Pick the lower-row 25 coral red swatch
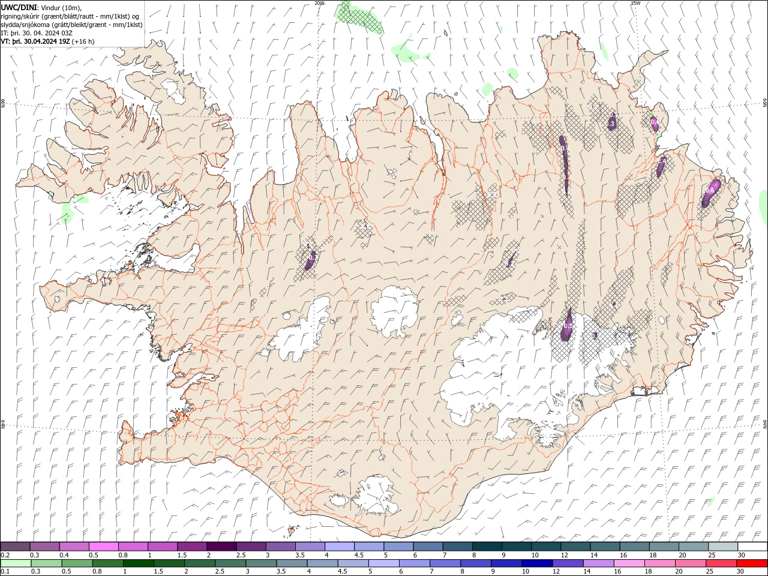This screenshot has width=768, height=576. coord(721,563)
